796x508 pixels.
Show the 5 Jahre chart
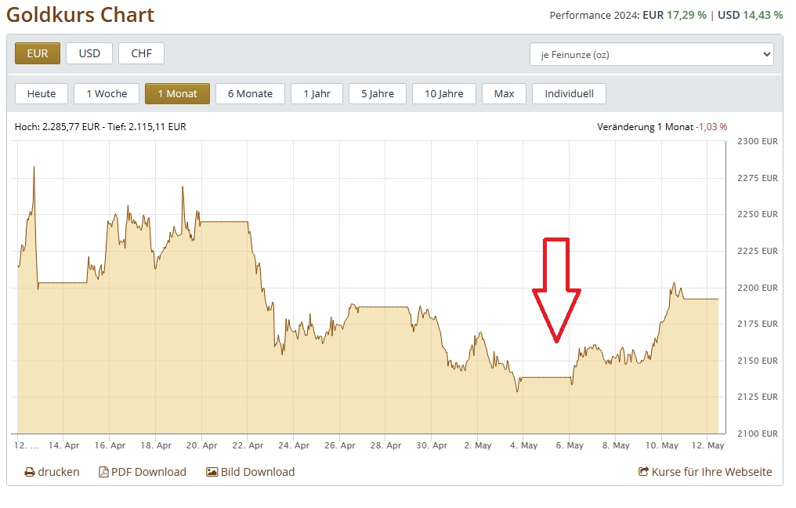(x=378, y=93)
